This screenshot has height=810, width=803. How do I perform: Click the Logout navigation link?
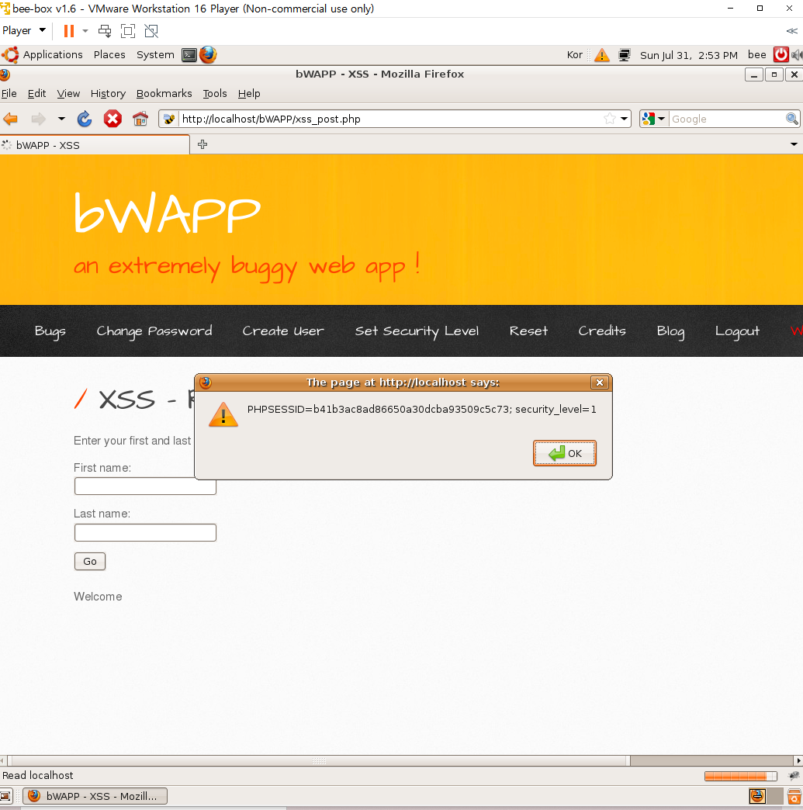tap(737, 331)
